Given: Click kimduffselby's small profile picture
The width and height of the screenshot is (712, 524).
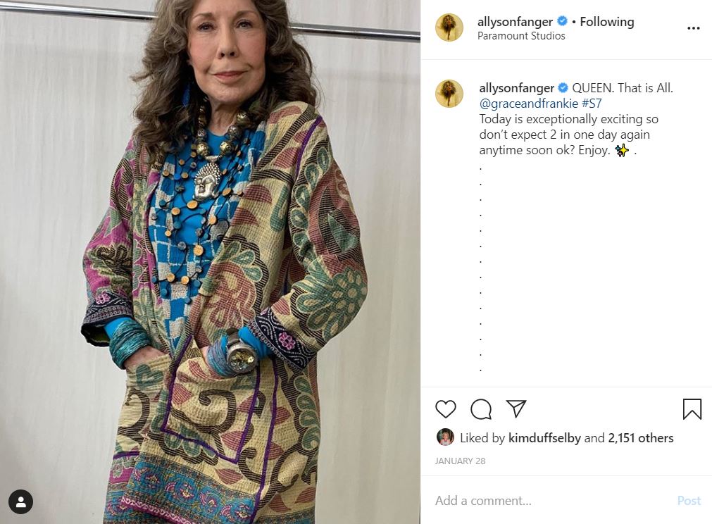Looking at the screenshot, I should (445, 437).
